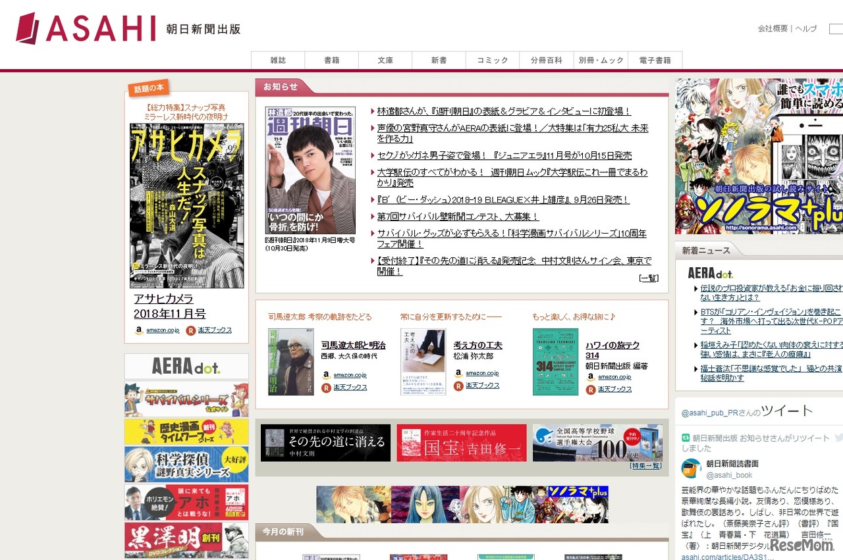This screenshot has width=843, height=560.
Task: Open the AERA dot. logo in 新着ニュース
Action: point(711,273)
